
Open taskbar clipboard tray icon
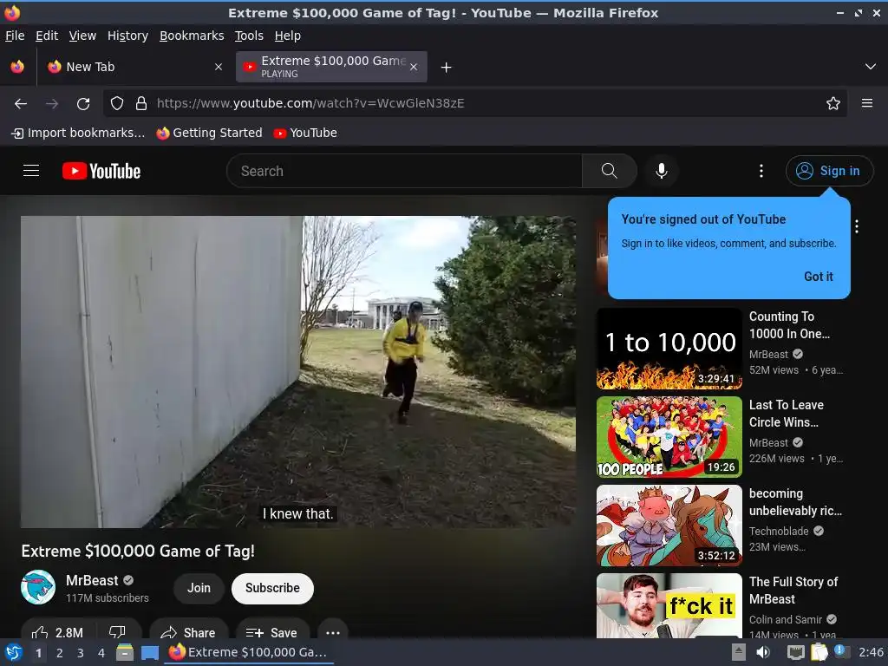819,652
